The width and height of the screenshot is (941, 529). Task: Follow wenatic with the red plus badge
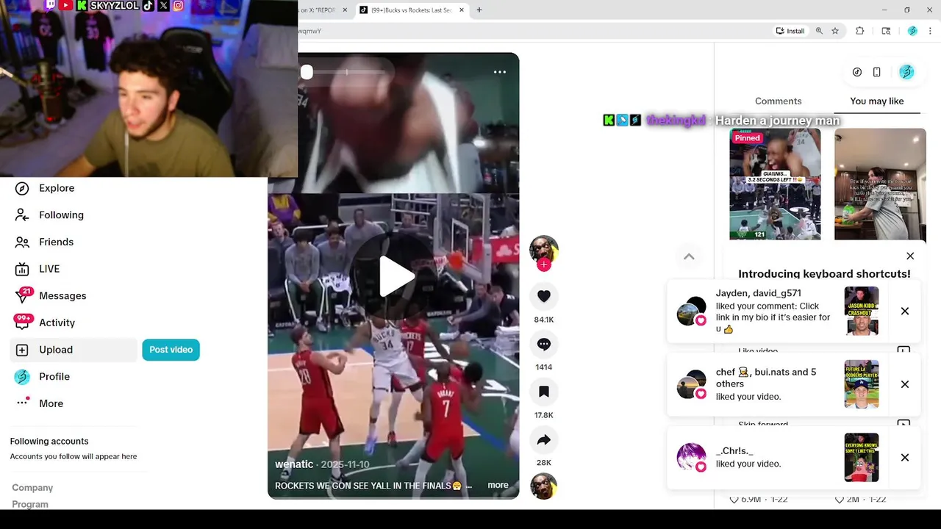pyautogui.click(x=544, y=264)
